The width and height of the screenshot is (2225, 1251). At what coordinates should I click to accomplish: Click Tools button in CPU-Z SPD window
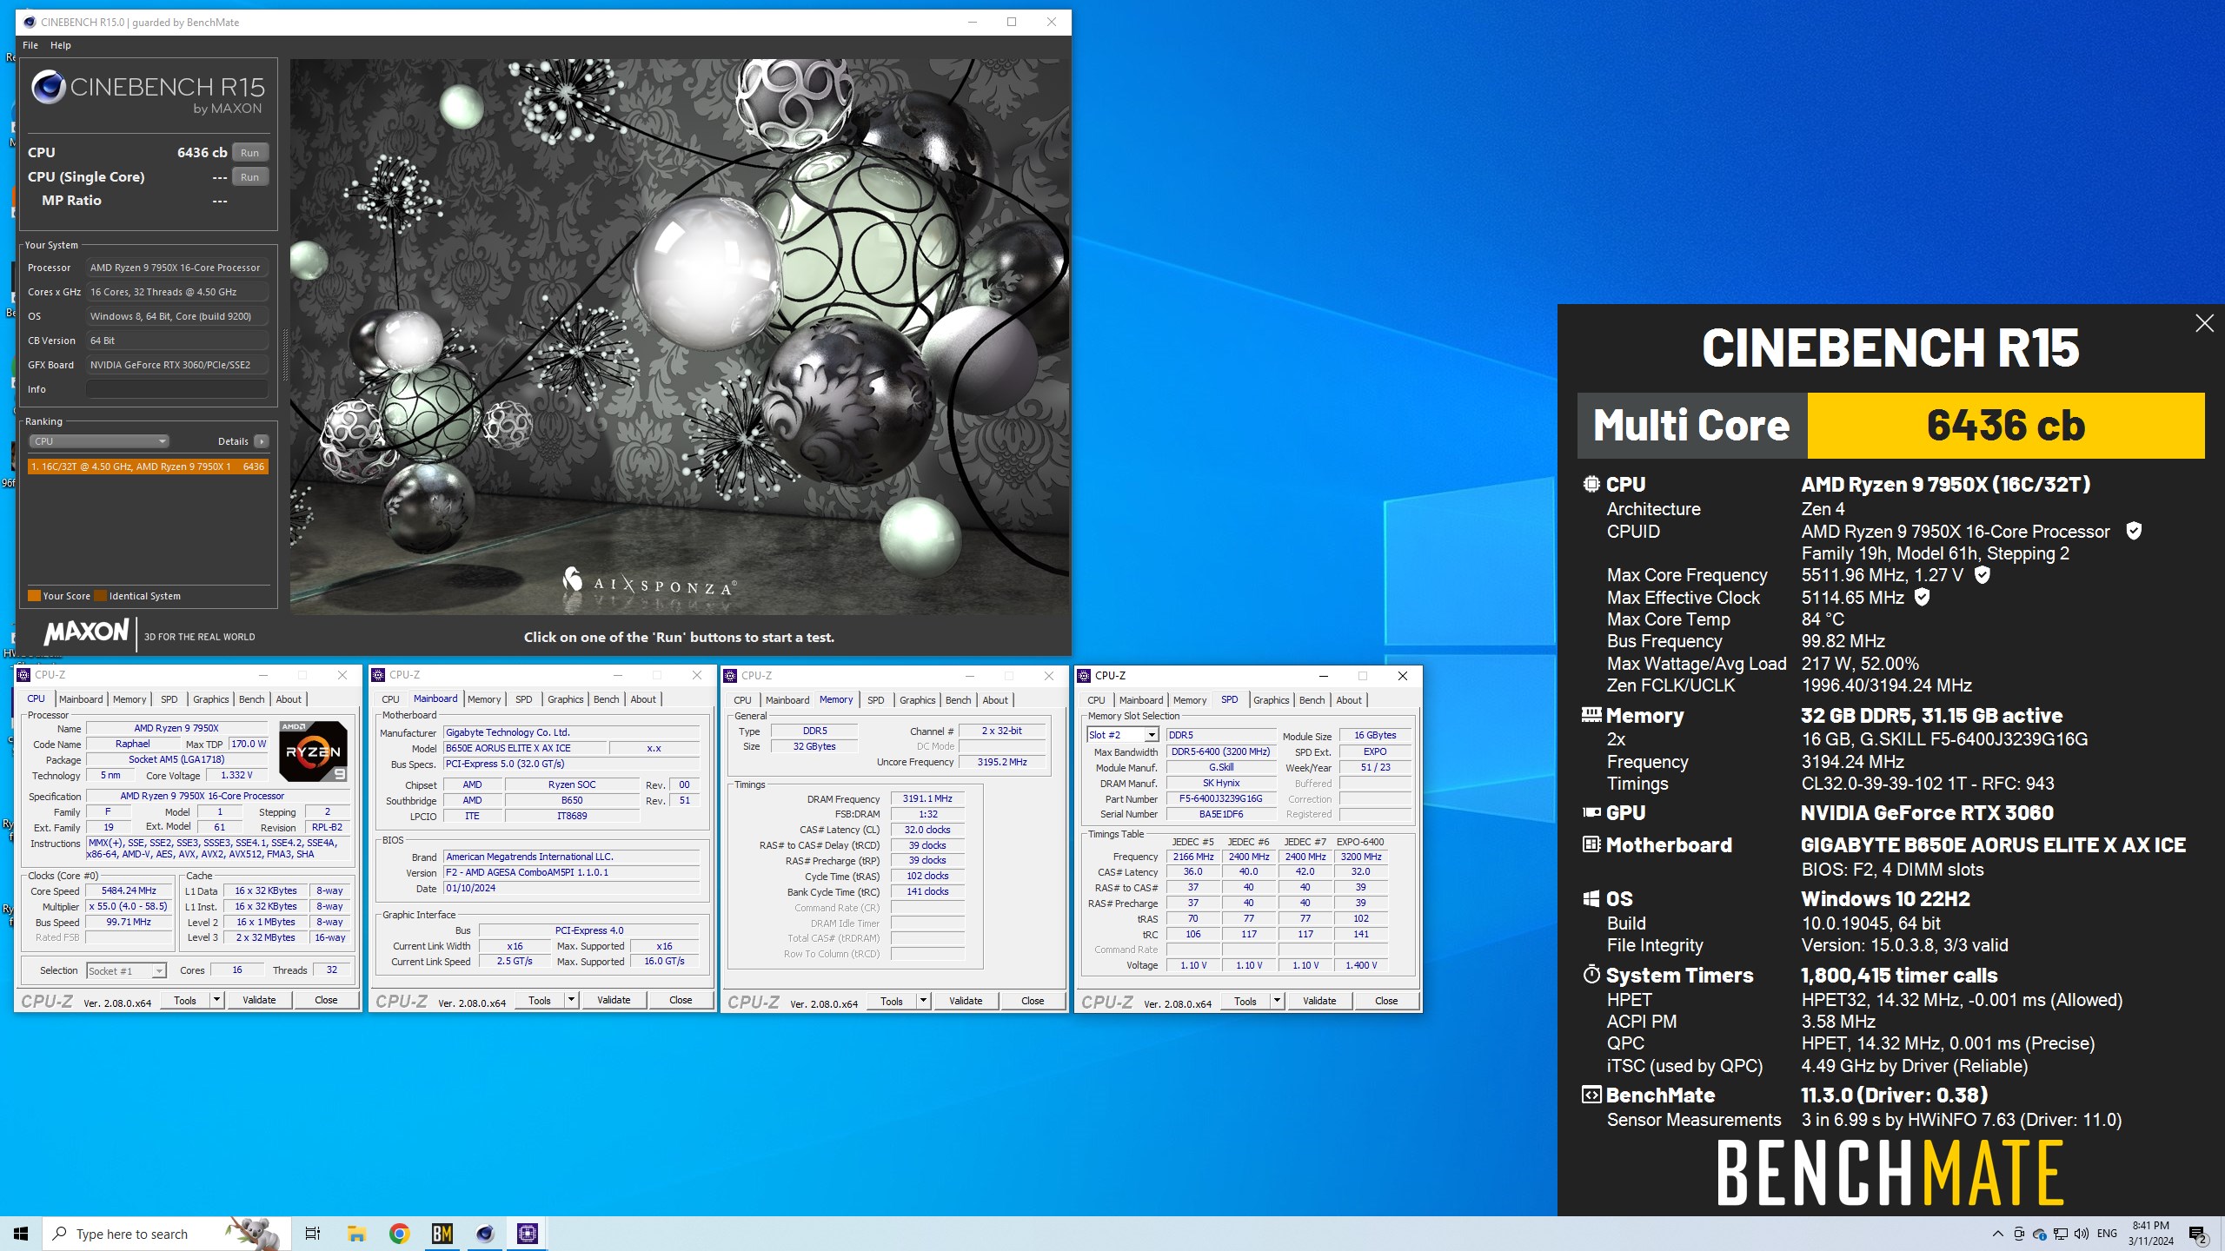coord(1245,1001)
